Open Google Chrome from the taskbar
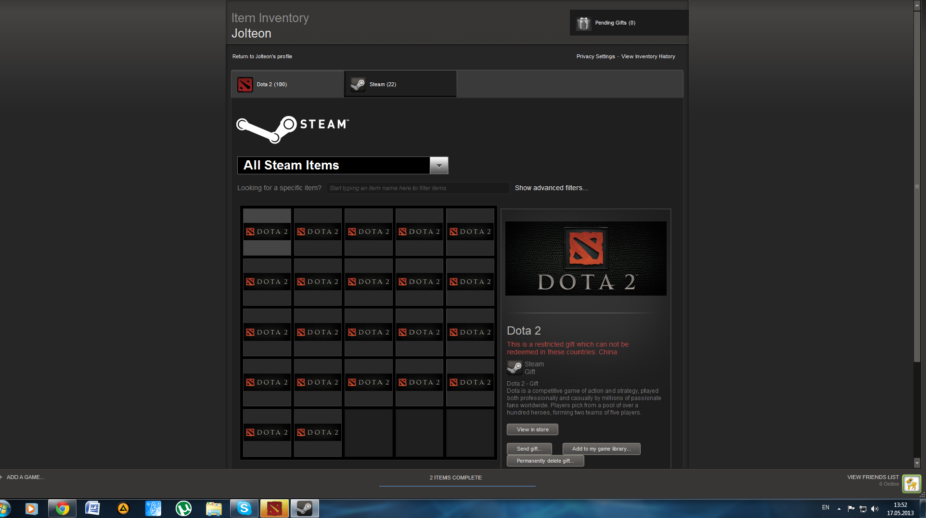 (x=62, y=508)
